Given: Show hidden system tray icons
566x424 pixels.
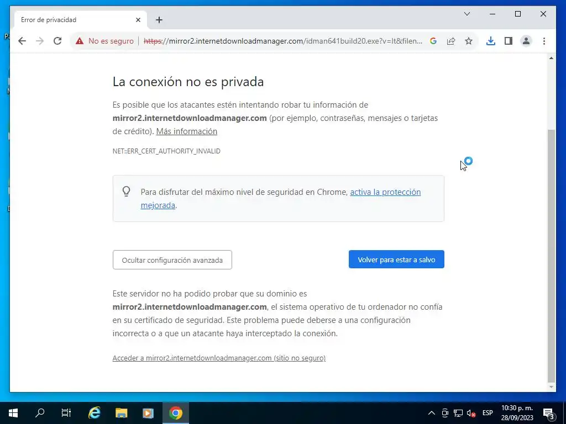Looking at the screenshot, I should click(x=431, y=413).
